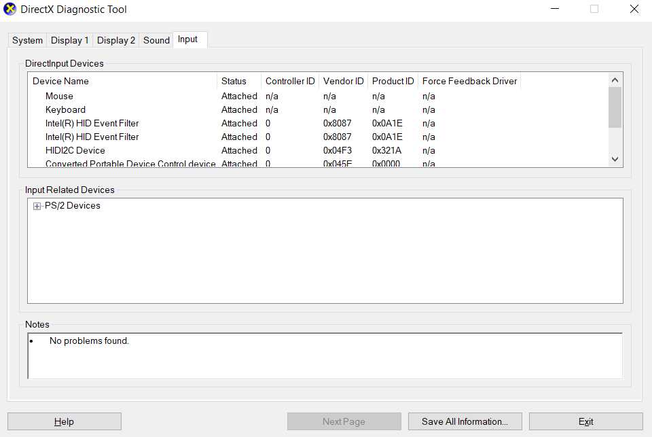The height and width of the screenshot is (437, 652).
Task: Select the HIDI2C Device row
Action: point(75,150)
